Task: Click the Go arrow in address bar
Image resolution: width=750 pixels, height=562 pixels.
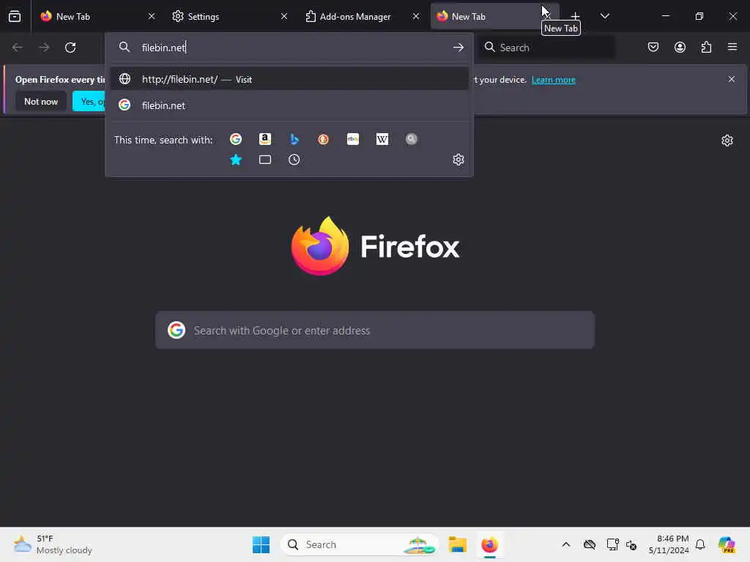Action: point(458,48)
